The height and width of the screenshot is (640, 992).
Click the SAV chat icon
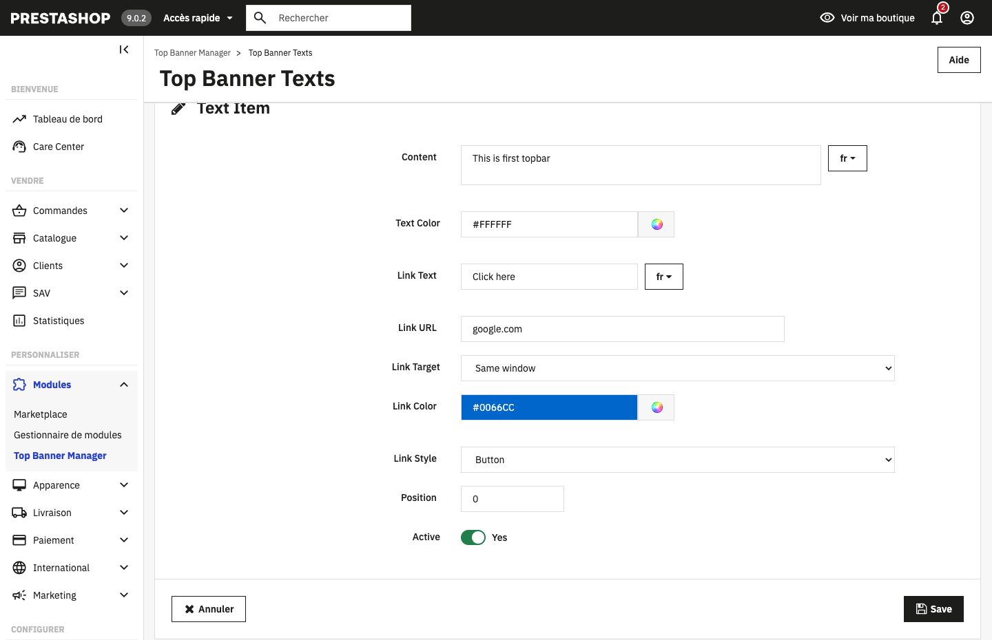(x=19, y=293)
